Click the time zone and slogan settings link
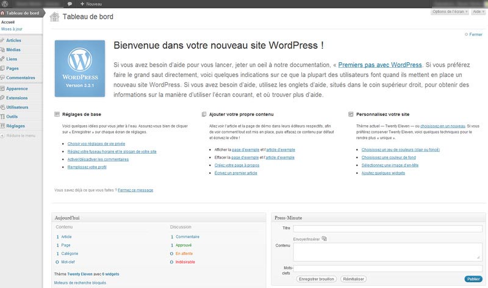488x288 pixels. point(112,151)
